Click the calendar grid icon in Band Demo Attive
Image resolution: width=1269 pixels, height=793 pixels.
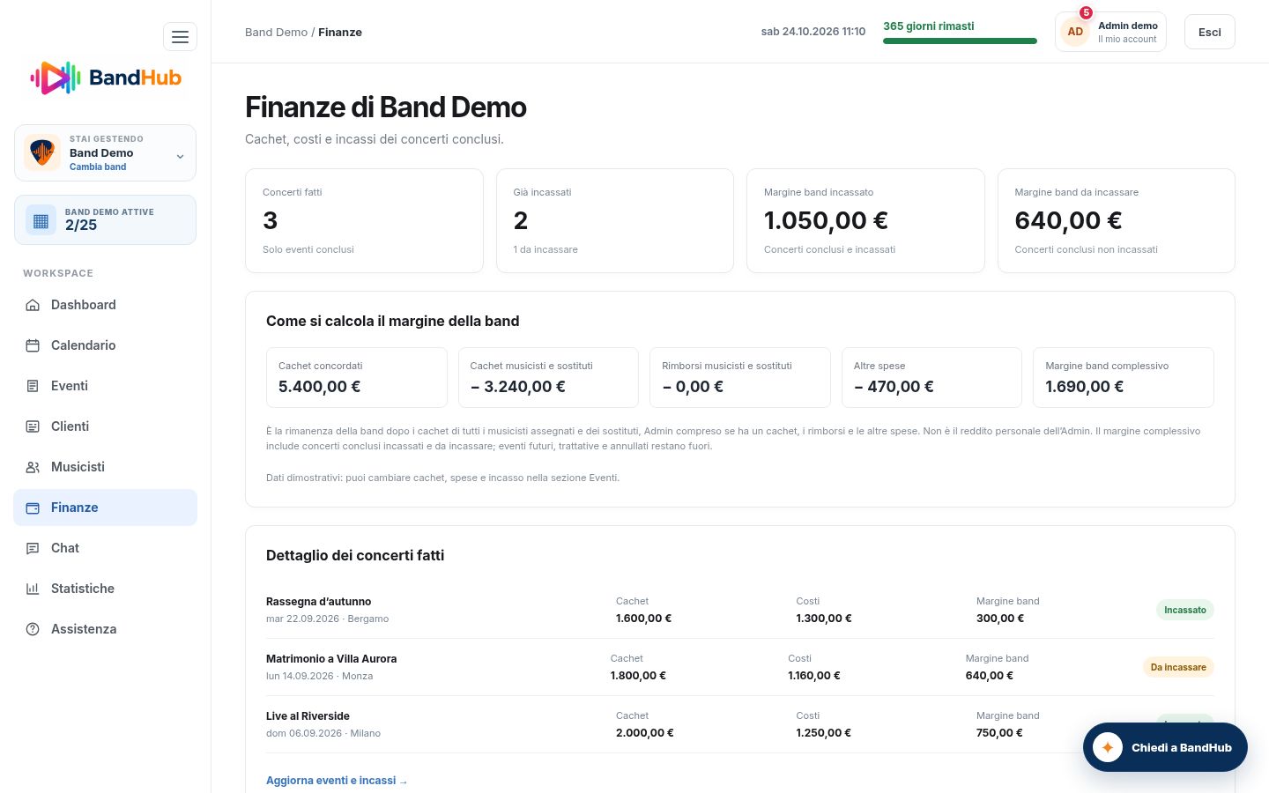(x=41, y=220)
